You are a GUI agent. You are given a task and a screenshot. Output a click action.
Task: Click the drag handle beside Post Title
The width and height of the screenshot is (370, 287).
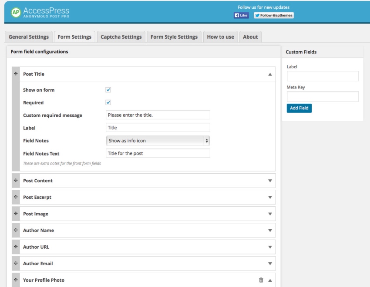16,74
